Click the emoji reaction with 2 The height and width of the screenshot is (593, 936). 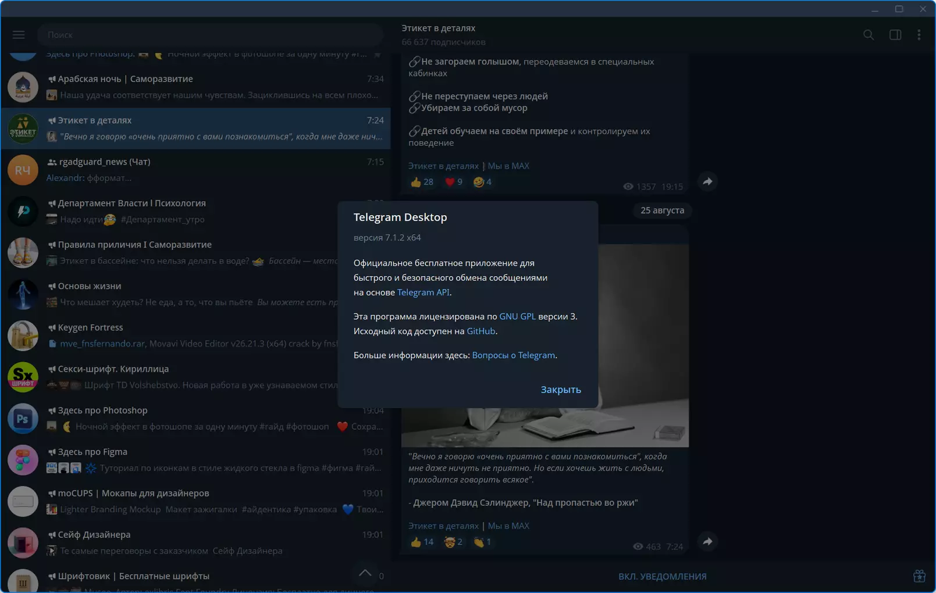[453, 542]
